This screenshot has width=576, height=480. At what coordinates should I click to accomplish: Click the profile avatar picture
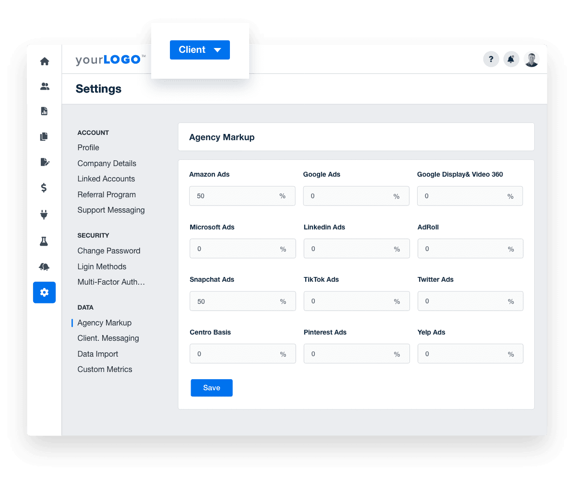(531, 59)
